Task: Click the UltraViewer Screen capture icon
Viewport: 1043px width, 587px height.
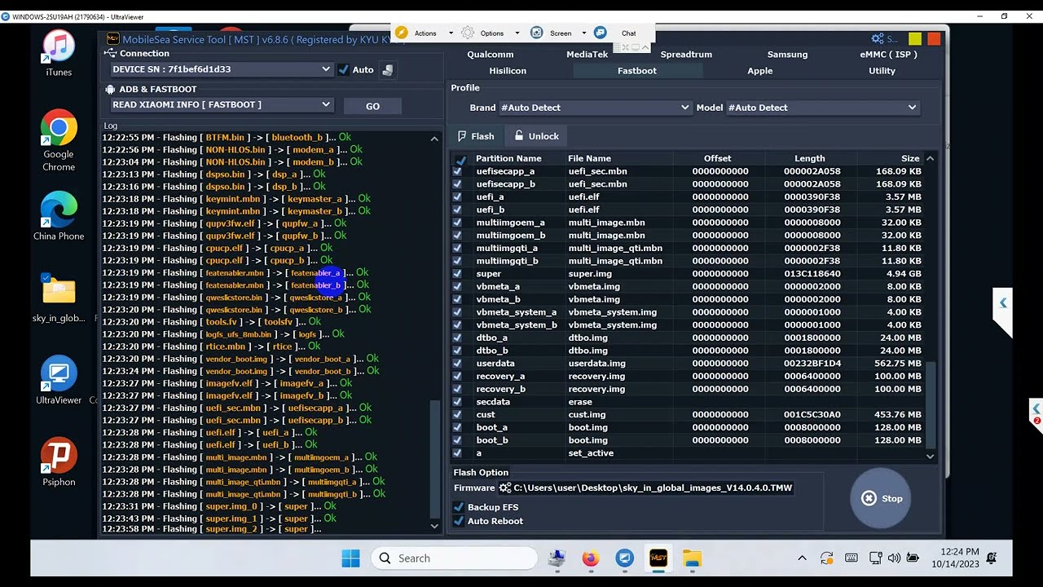Action: [537, 33]
